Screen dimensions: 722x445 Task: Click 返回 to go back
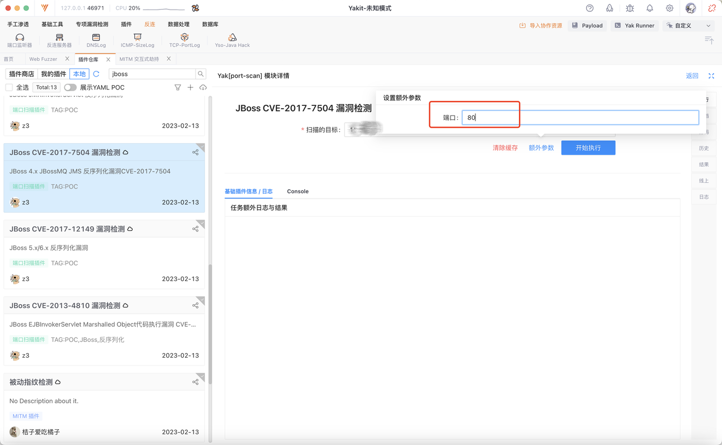point(692,75)
